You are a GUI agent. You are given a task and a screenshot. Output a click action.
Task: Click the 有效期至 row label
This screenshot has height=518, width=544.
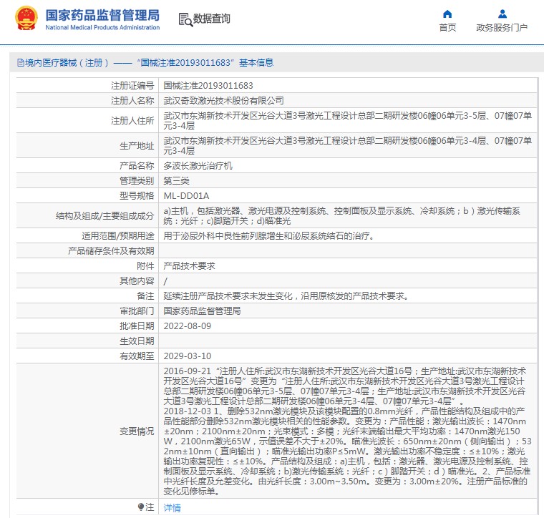coord(136,356)
